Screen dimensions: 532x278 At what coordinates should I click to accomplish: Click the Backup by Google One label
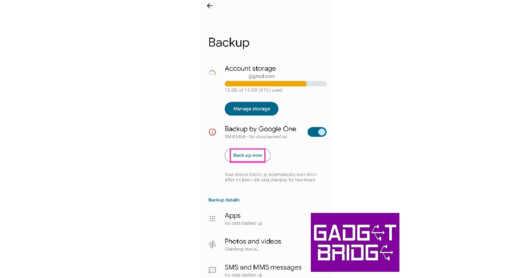click(260, 129)
